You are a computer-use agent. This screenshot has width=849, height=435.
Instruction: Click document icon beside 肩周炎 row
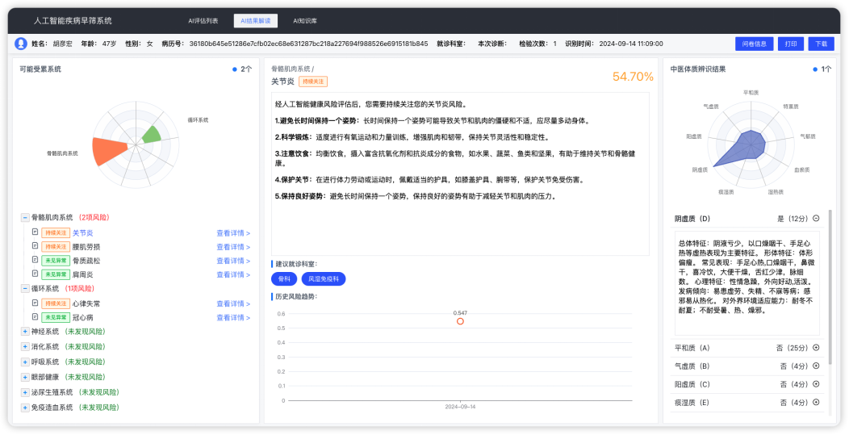[x=36, y=274]
